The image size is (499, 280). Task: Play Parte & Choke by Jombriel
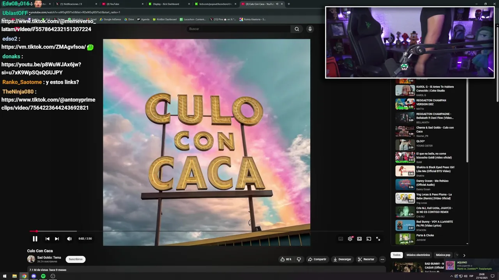425,239
